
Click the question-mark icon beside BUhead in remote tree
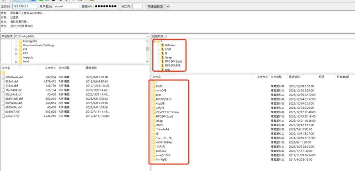pyautogui.click(x=163, y=45)
